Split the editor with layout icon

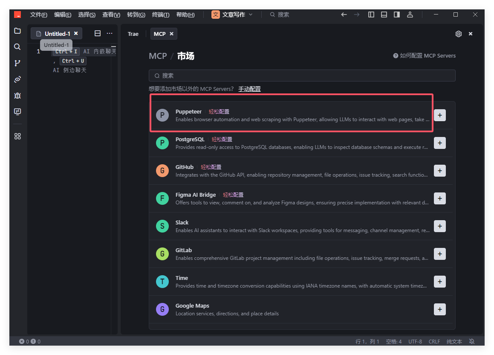click(x=98, y=33)
